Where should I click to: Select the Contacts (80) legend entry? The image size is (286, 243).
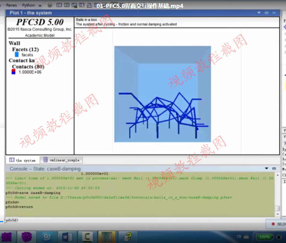pyautogui.click(x=28, y=67)
